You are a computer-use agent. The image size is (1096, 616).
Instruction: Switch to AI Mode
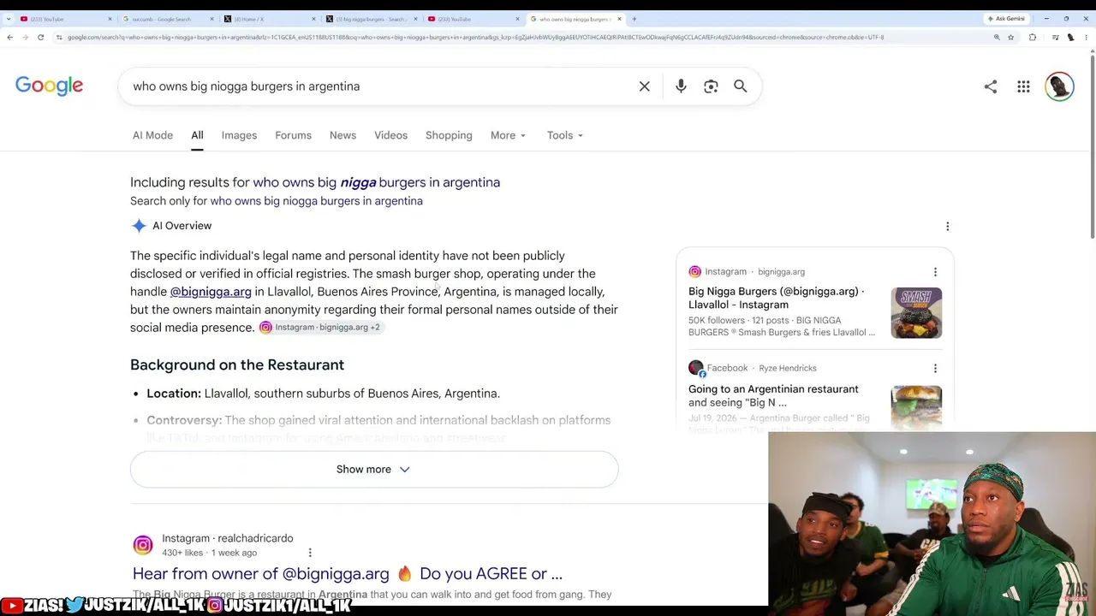click(152, 135)
